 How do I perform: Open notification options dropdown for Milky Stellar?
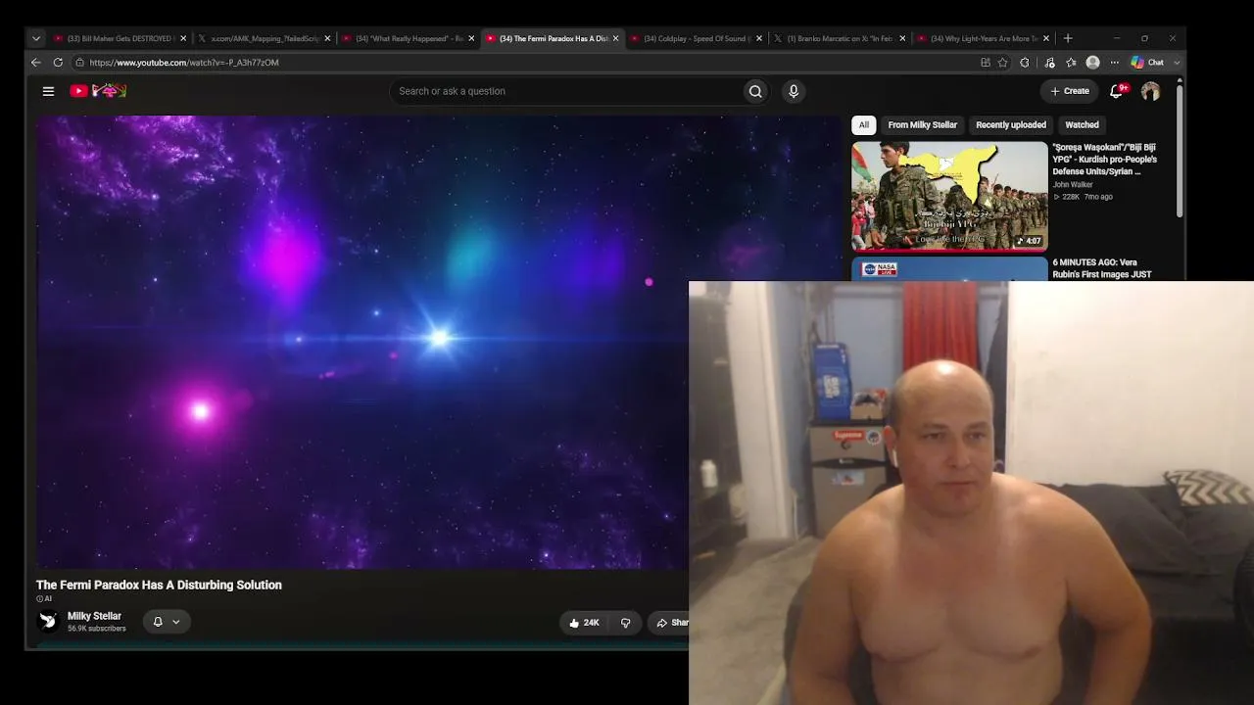click(176, 622)
